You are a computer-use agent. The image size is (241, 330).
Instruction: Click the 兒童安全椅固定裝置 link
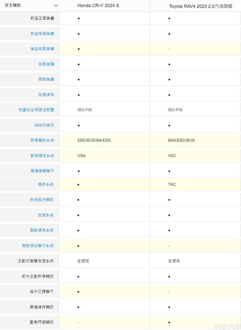coord(36,110)
